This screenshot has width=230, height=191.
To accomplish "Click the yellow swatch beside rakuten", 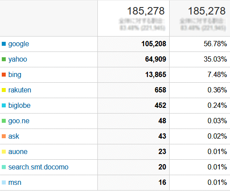I will pyautogui.click(x=4, y=90).
